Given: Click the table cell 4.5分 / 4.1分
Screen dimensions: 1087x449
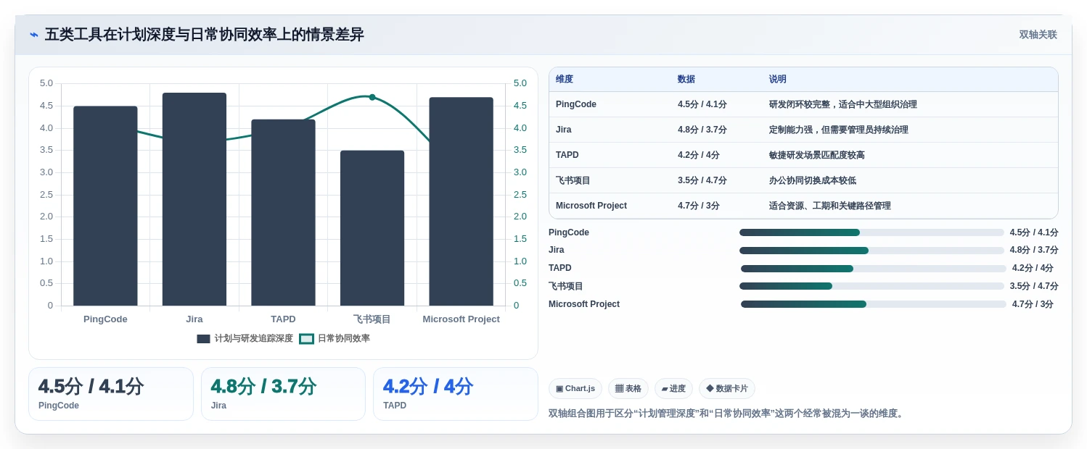Looking at the screenshot, I should pos(702,104).
